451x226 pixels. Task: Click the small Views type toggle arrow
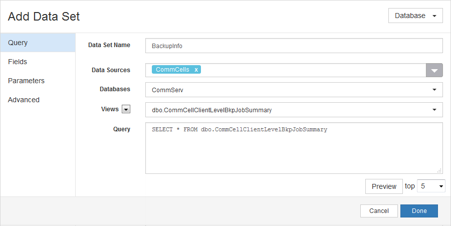pyautogui.click(x=126, y=110)
